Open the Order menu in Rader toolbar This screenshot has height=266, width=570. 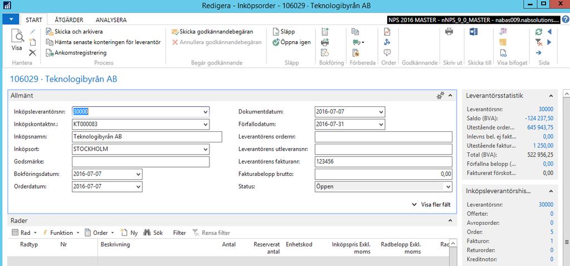tap(99, 233)
